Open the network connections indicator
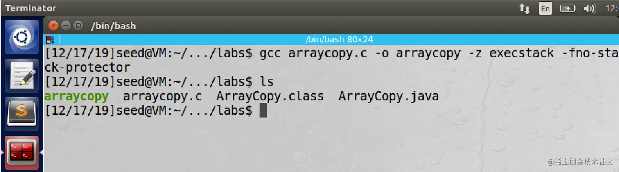The height and width of the screenshot is (172, 619). 524,8
